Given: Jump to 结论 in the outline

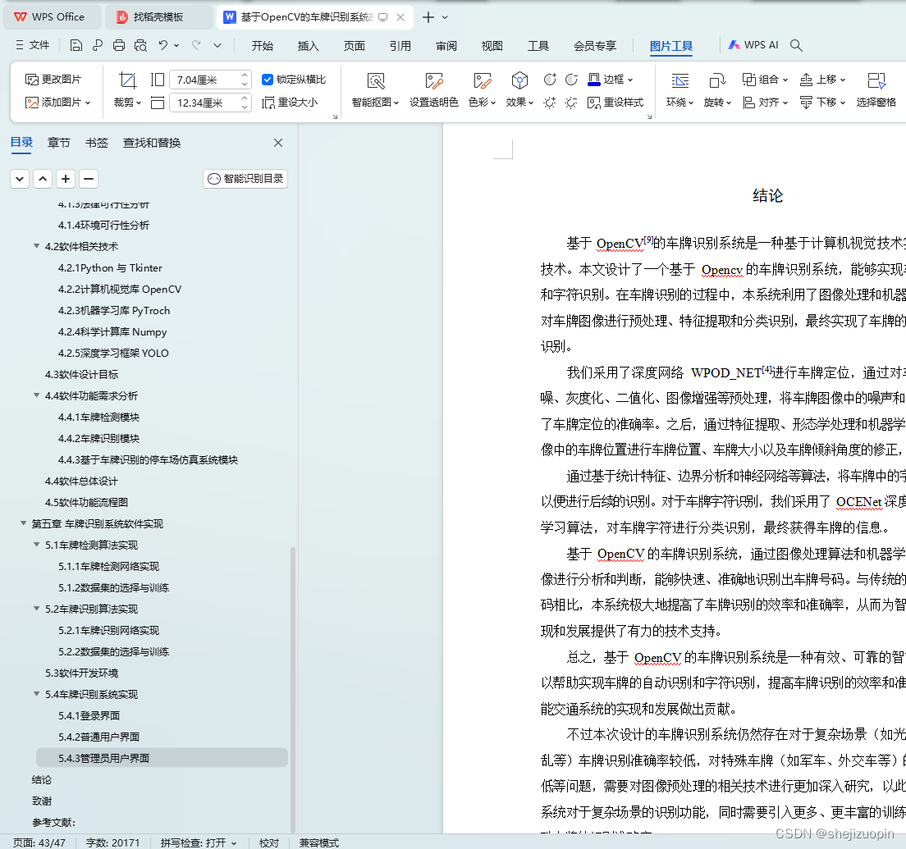Looking at the screenshot, I should coord(42,779).
